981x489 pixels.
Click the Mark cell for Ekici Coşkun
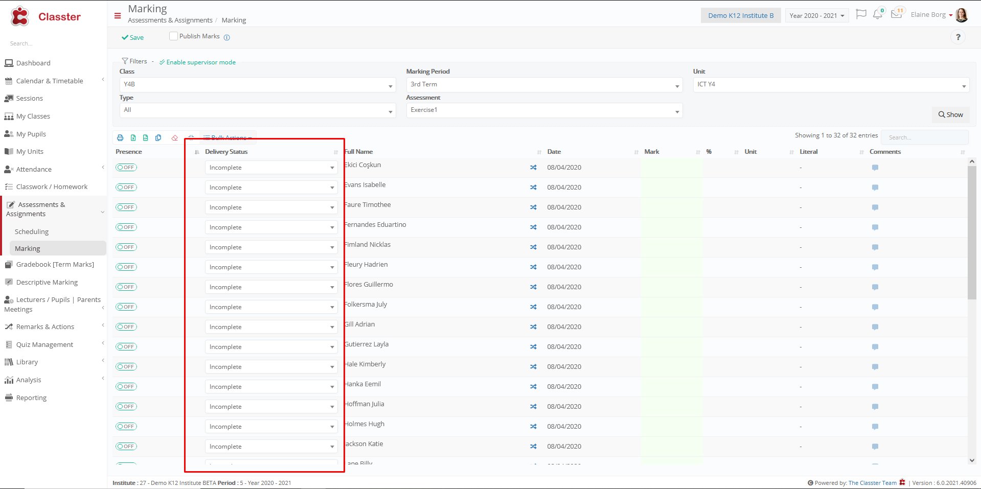coord(672,168)
